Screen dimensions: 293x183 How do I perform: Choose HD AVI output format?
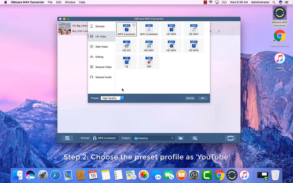[126, 45]
